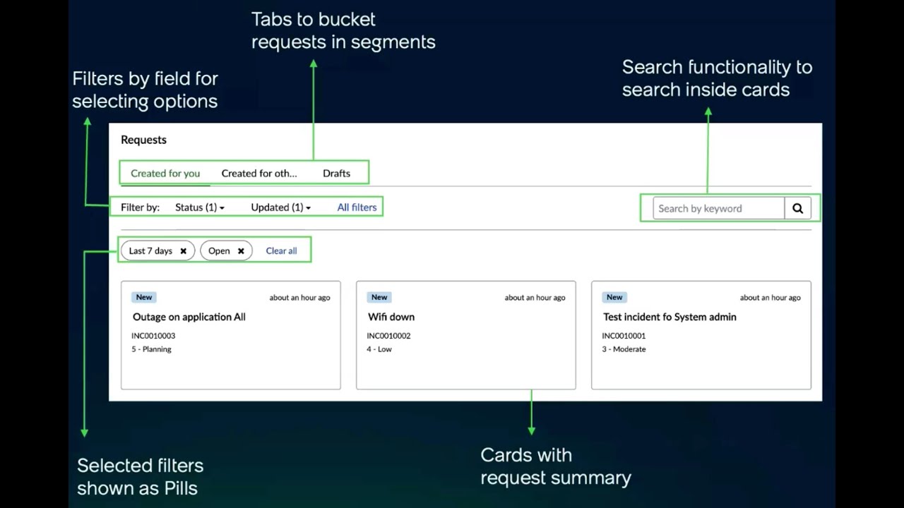Remove the "Open" filter pill
Viewport: 904px width, 508px height.
click(x=241, y=250)
